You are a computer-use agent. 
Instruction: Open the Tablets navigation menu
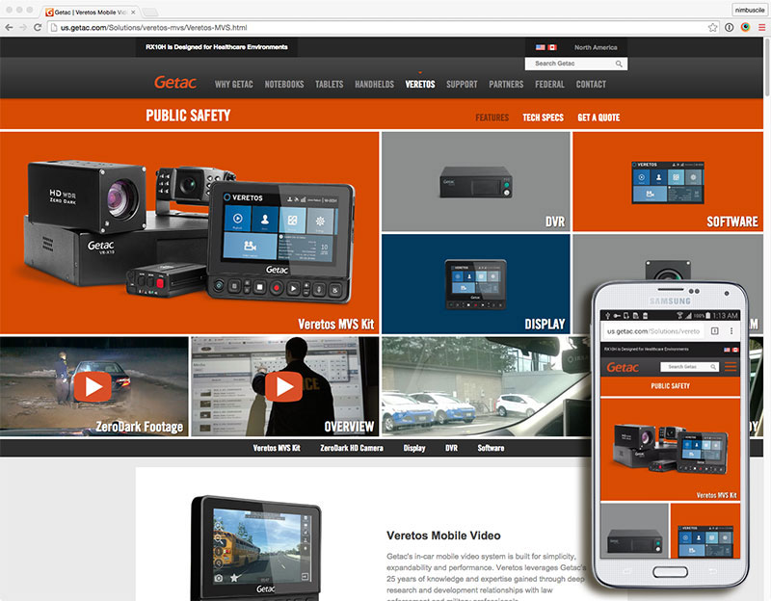point(329,84)
